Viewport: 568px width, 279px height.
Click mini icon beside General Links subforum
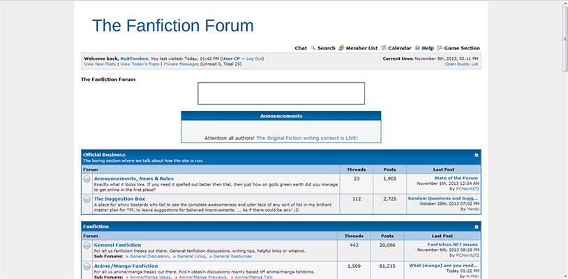point(174,257)
